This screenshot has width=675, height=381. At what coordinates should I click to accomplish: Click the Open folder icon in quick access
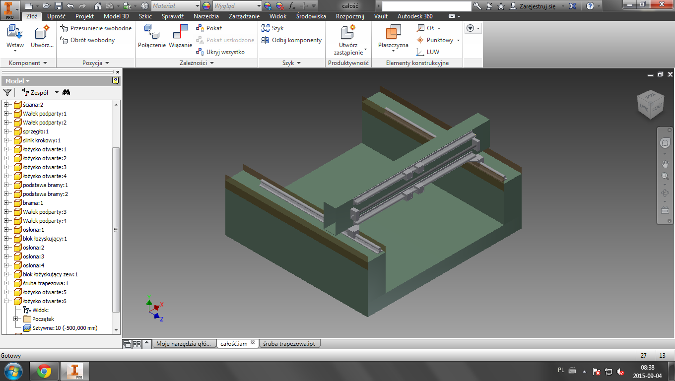[x=47, y=6]
